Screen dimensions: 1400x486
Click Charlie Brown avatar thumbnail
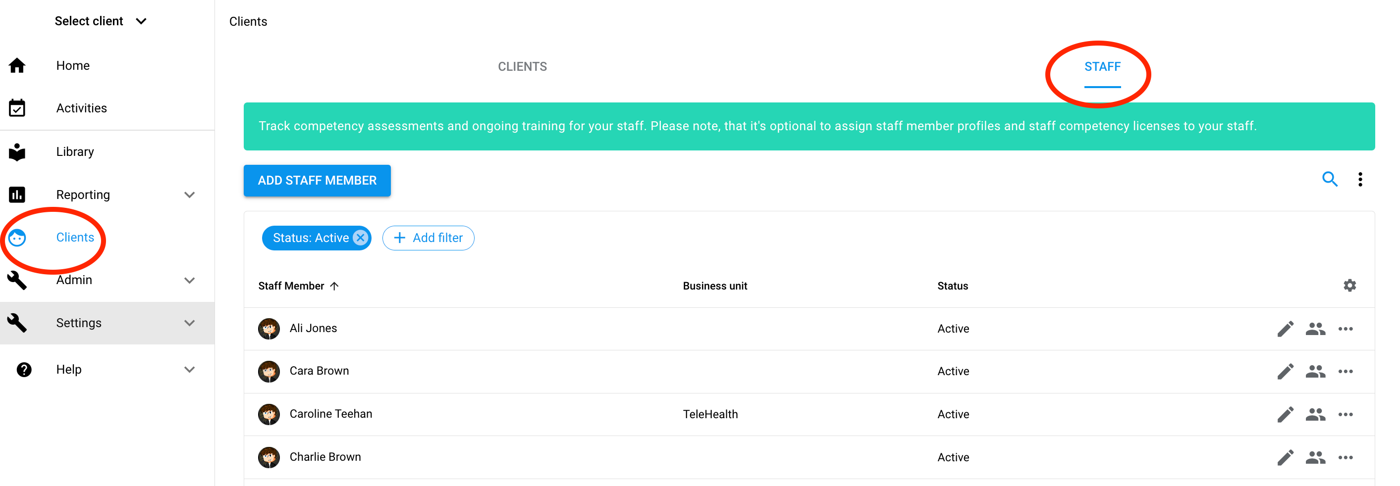click(269, 457)
